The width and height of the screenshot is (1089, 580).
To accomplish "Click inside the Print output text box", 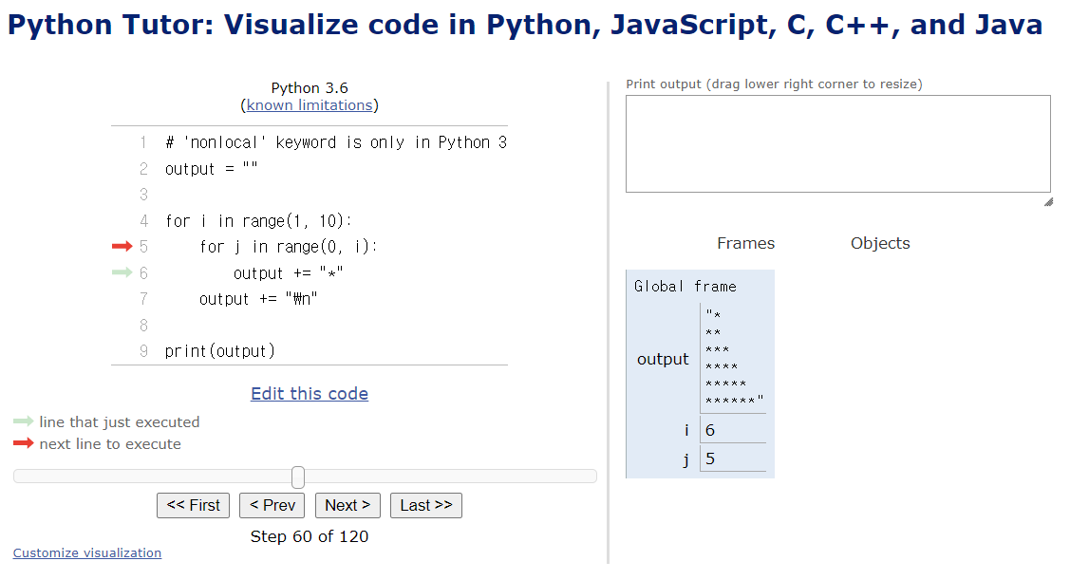I will [837, 143].
